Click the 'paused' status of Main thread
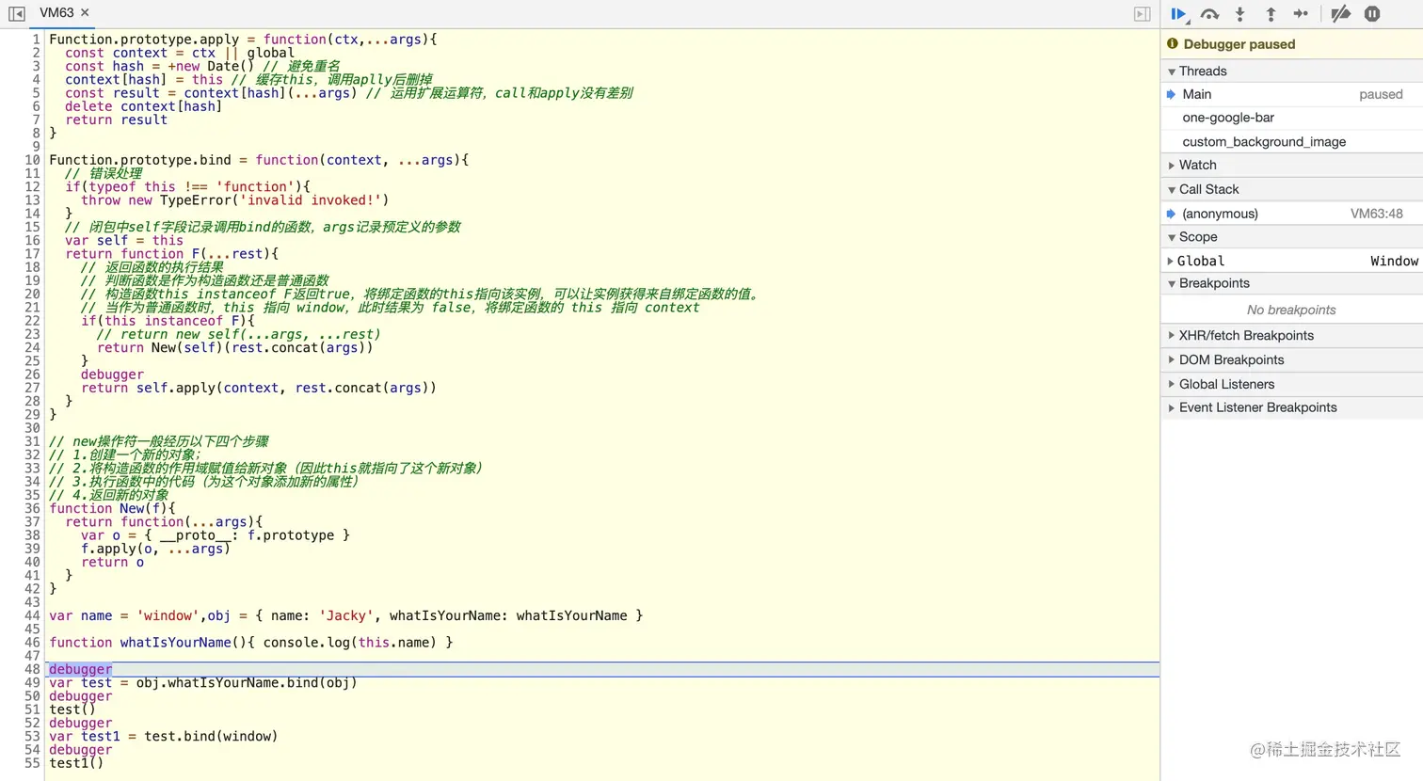Screen dimensions: 1423x781 (1381, 94)
